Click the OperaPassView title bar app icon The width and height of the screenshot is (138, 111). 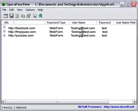tap(3, 4)
